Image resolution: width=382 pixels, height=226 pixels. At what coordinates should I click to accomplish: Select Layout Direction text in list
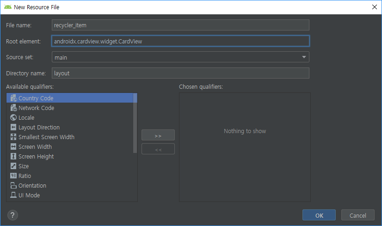pos(39,128)
